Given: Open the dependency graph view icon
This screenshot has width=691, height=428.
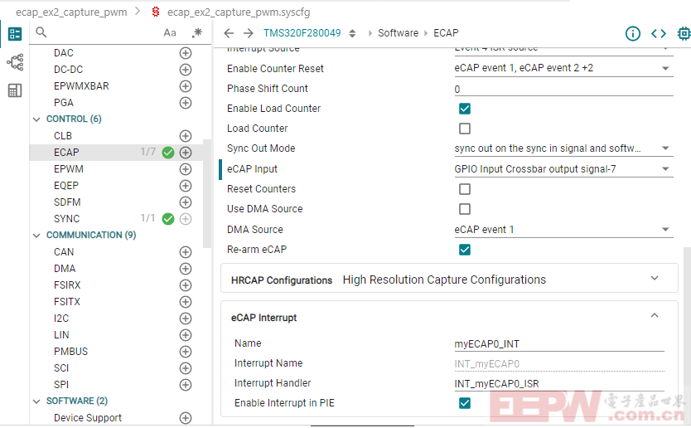Looking at the screenshot, I should (x=15, y=62).
